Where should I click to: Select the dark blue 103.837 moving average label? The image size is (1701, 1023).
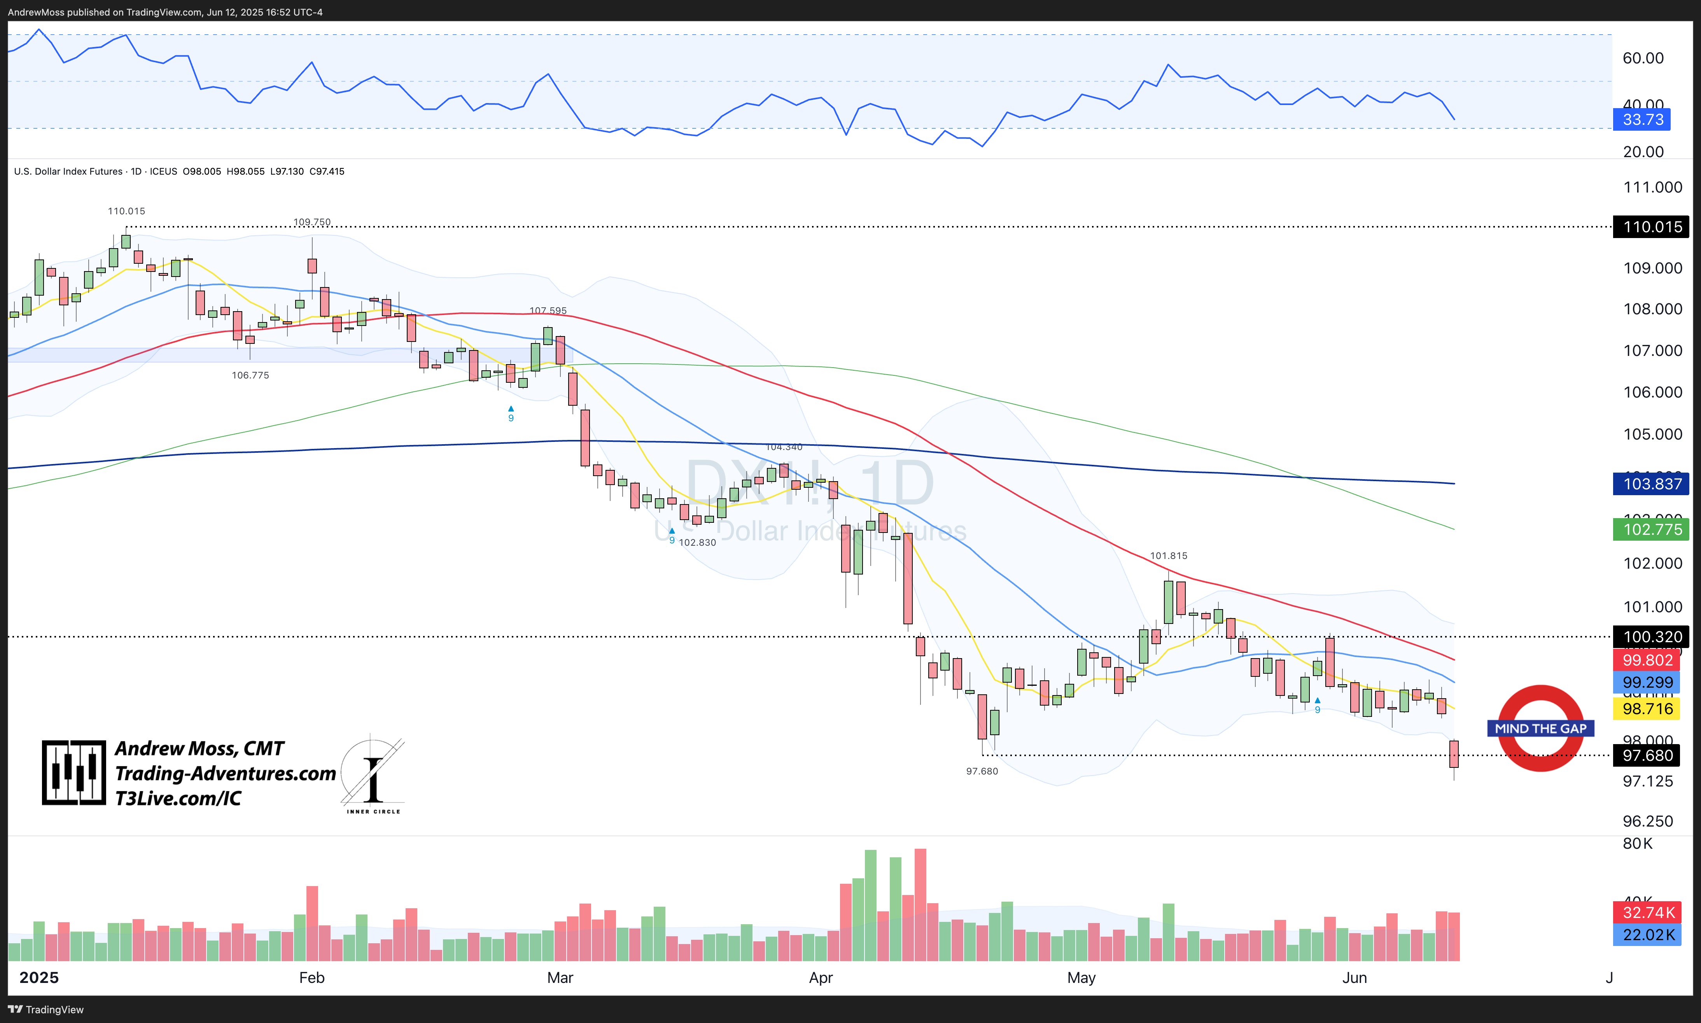(1651, 484)
